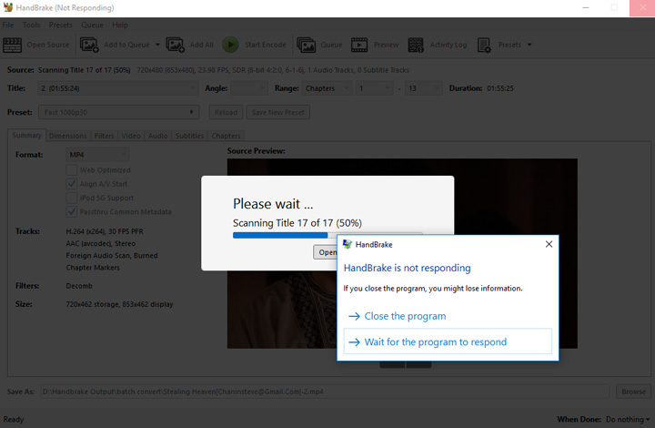Image resolution: width=655 pixels, height=428 pixels.
Task: Open the Activity Log icon
Action: pos(416,45)
